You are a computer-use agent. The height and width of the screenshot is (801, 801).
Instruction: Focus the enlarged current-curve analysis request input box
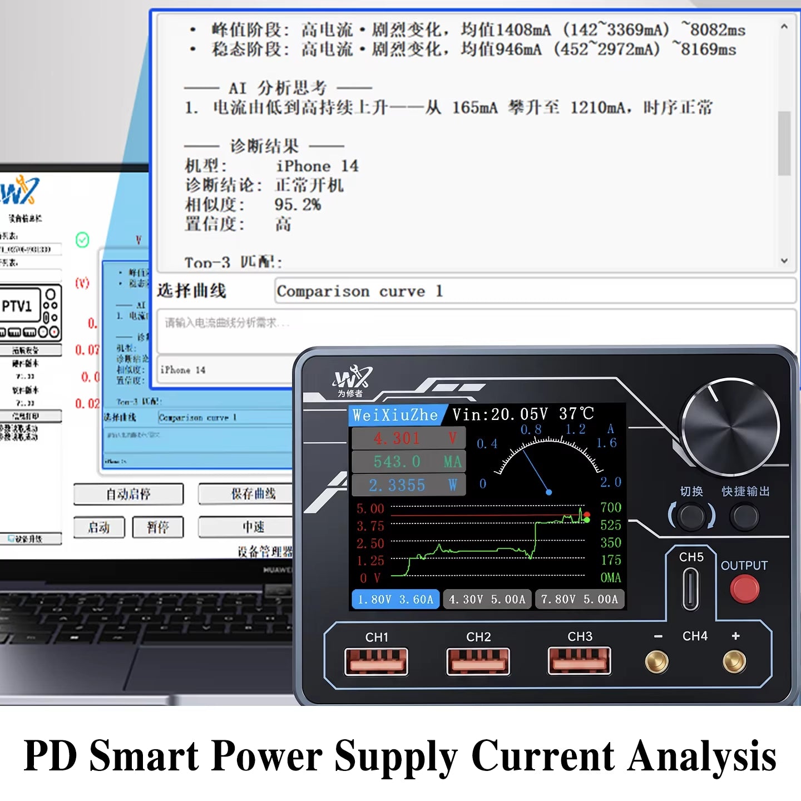pos(476,331)
